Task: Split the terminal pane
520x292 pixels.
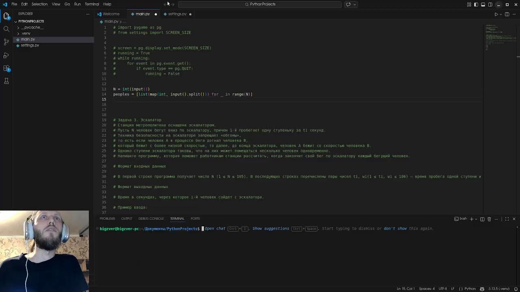Action: pyautogui.click(x=482, y=219)
